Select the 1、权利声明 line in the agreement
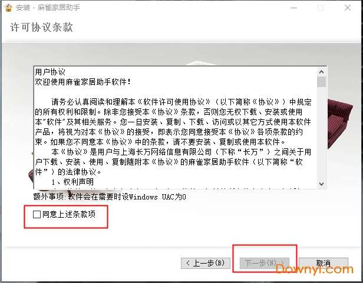This screenshot has width=363, height=283. pyautogui.click(x=72, y=182)
